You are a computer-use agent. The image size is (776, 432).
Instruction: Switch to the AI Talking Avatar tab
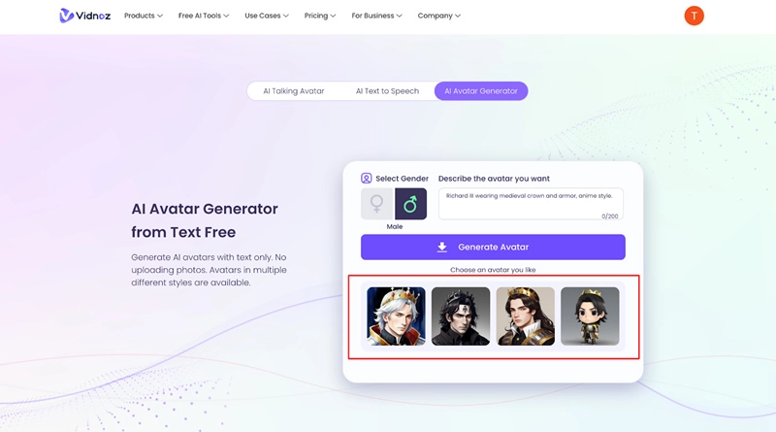click(x=294, y=91)
